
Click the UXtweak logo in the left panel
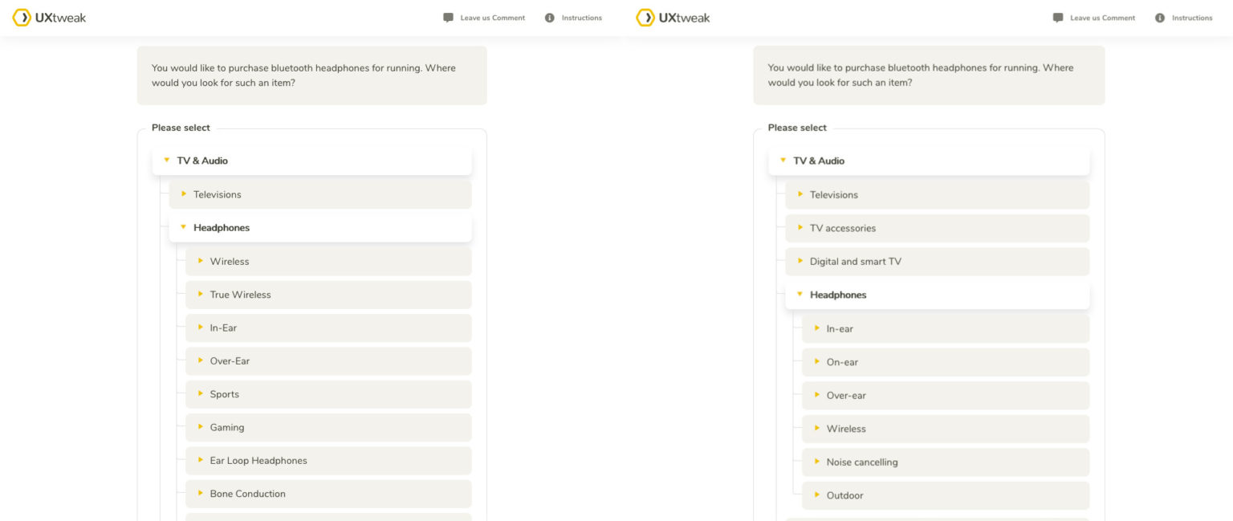coord(49,18)
